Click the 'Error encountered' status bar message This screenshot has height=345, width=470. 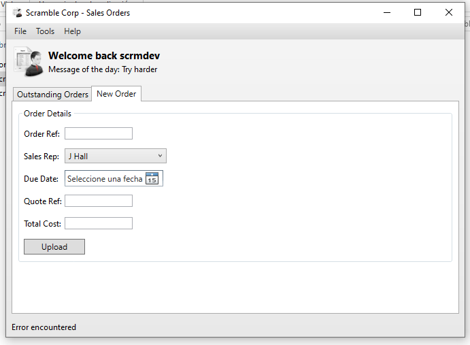click(x=44, y=327)
